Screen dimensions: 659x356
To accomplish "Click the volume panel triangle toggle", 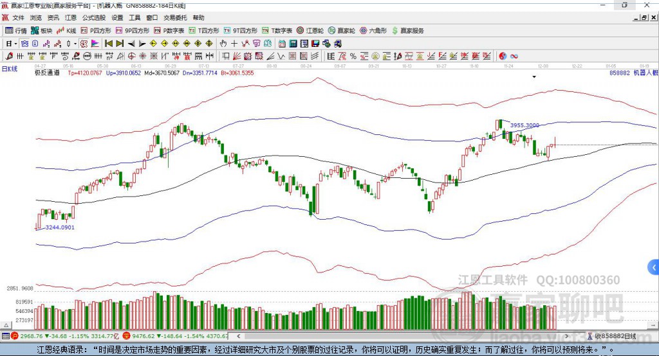I will (x=6, y=325).
